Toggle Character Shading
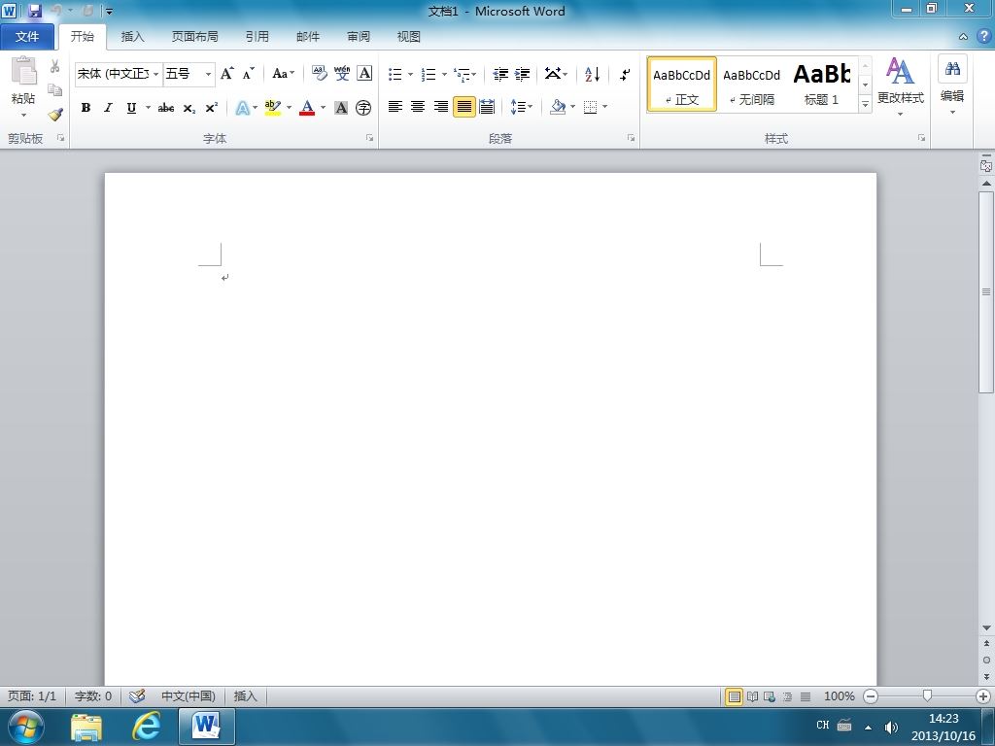Viewport: 995px width, 746px height. pos(341,108)
